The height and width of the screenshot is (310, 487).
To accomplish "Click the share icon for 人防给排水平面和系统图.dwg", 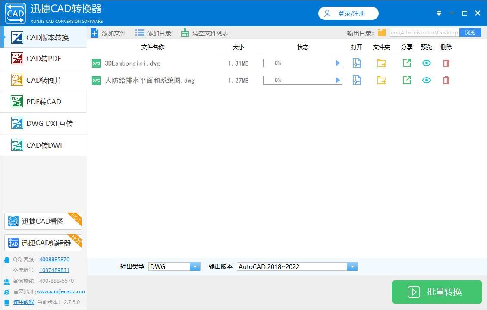I will coord(406,80).
